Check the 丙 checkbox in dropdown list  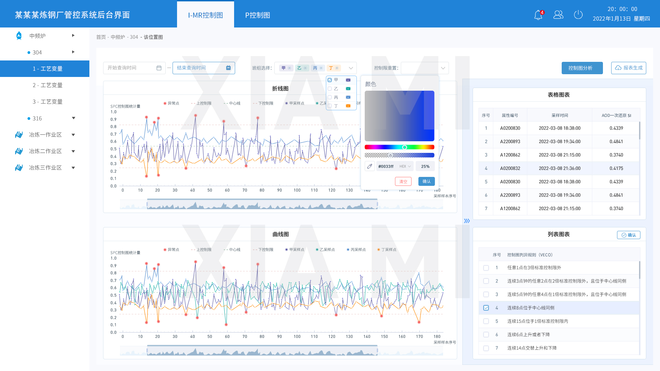330,97
